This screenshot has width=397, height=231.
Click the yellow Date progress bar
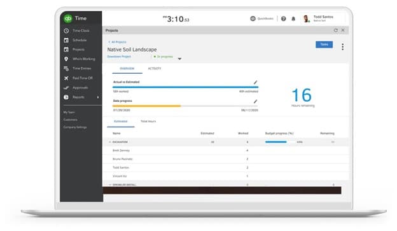[x=146, y=106]
